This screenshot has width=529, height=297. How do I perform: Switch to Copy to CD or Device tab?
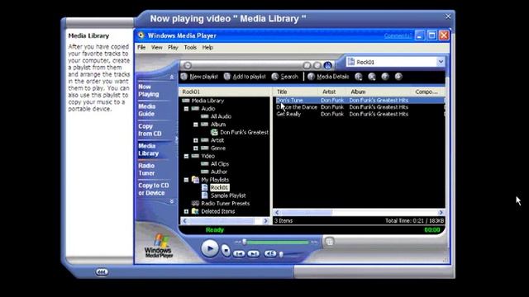(154, 189)
